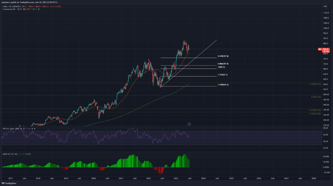Select the 1.618(544.3) Fibonacci extension label
The height and width of the screenshot is (186, 333).
(223, 85)
